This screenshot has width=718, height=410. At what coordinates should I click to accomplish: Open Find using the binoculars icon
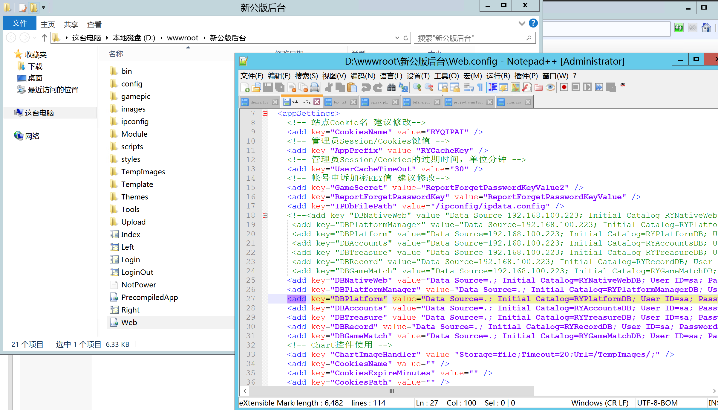391,87
